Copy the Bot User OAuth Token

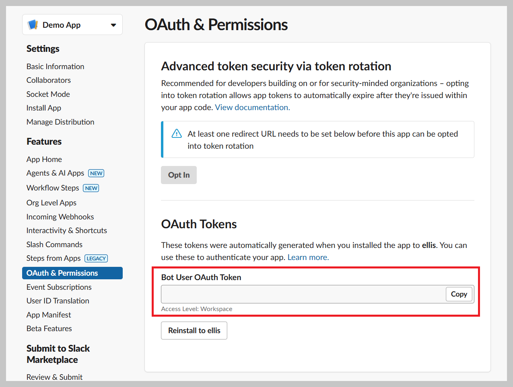(x=459, y=294)
